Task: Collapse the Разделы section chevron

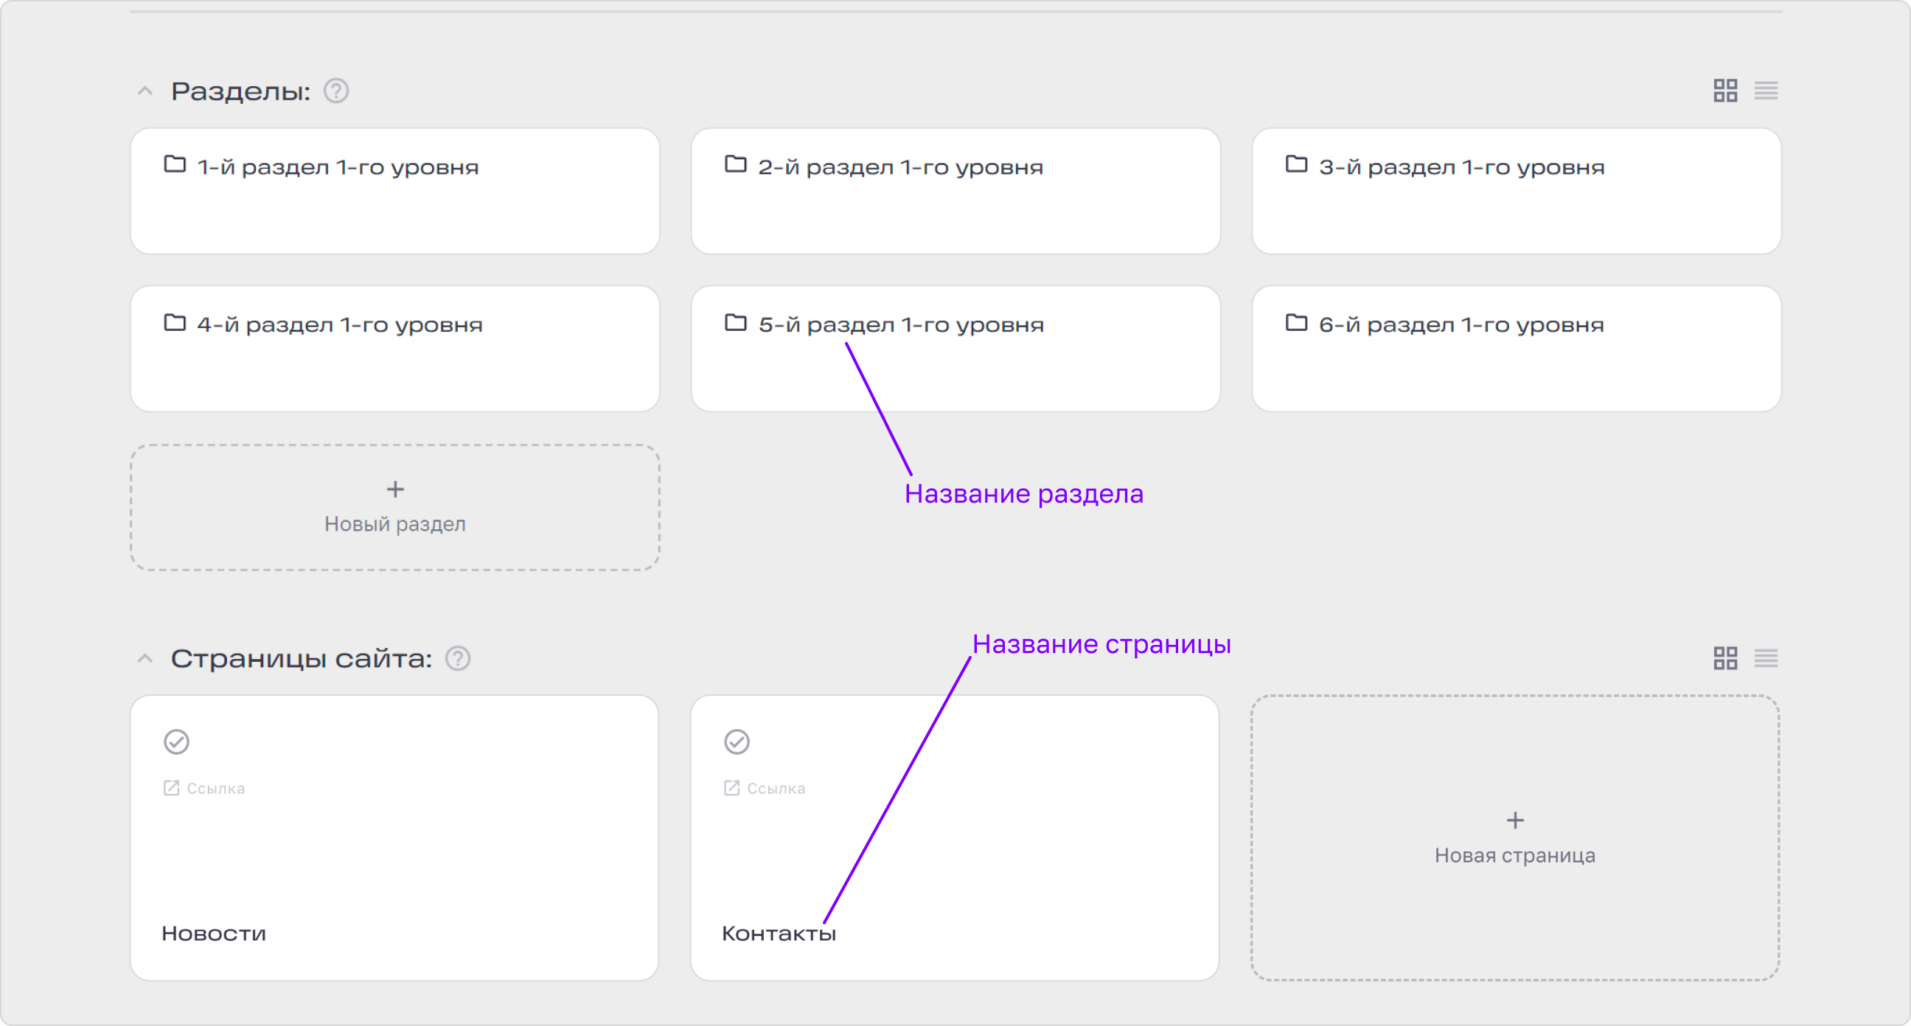Action: point(145,91)
